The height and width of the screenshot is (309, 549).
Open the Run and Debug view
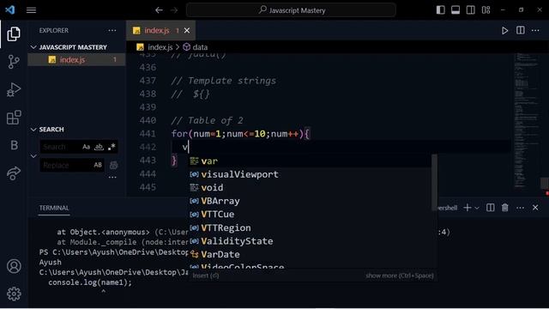tap(14, 89)
